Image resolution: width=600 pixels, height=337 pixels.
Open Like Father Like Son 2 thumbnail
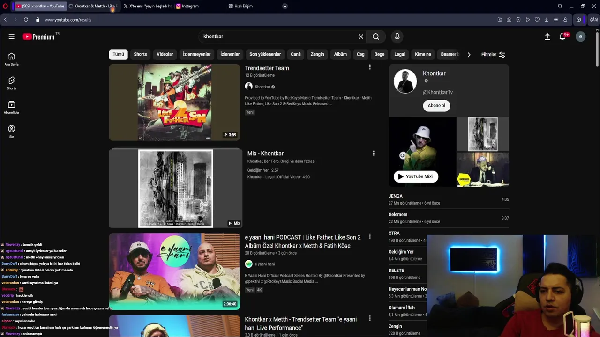(174, 103)
